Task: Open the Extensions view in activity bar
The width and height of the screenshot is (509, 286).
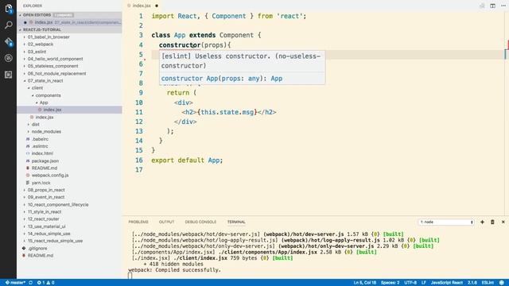Action: click(9, 75)
